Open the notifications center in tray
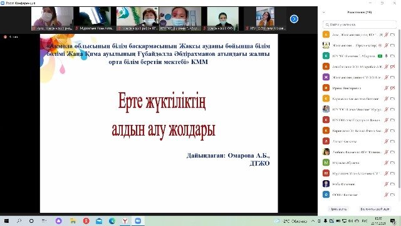401x226 pixels. coord(393,221)
